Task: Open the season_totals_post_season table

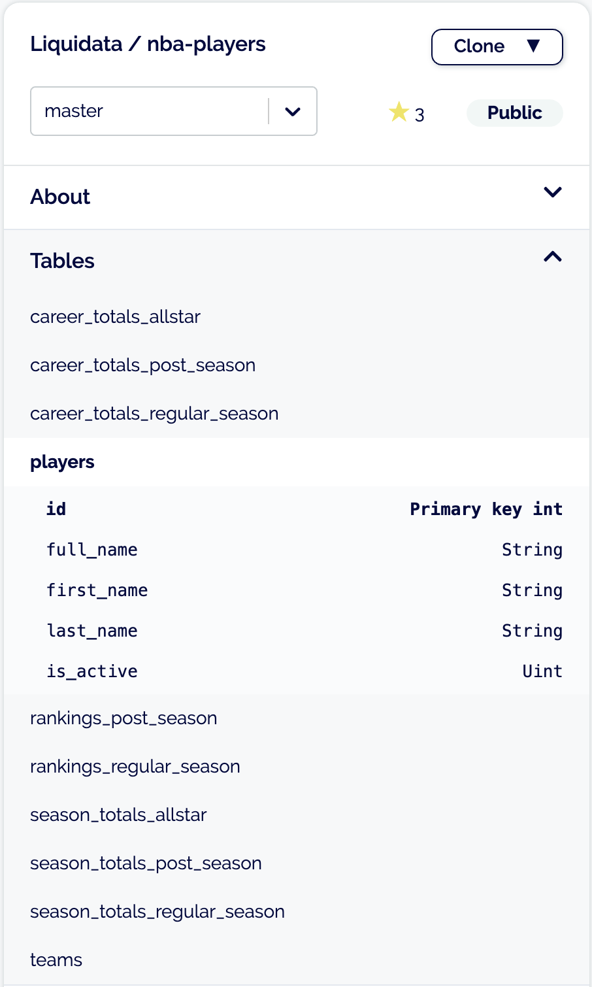Action: pyautogui.click(x=146, y=863)
